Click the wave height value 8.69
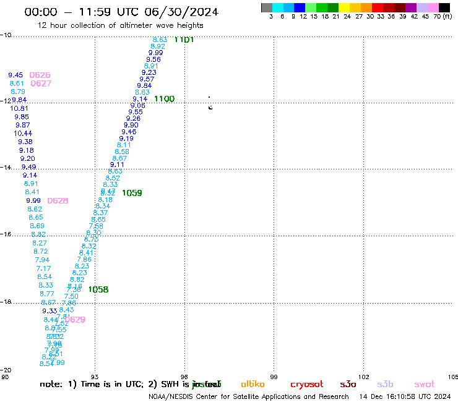 point(37,226)
